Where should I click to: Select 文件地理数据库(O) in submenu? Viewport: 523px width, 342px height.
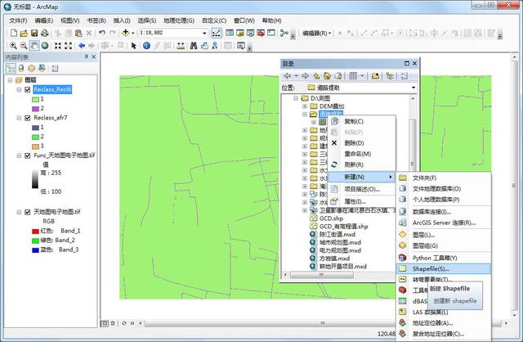click(x=443, y=189)
